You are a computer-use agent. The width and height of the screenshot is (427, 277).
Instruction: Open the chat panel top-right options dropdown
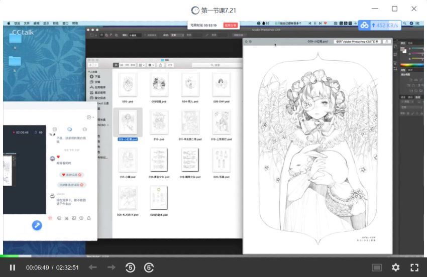(x=89, y=117)
